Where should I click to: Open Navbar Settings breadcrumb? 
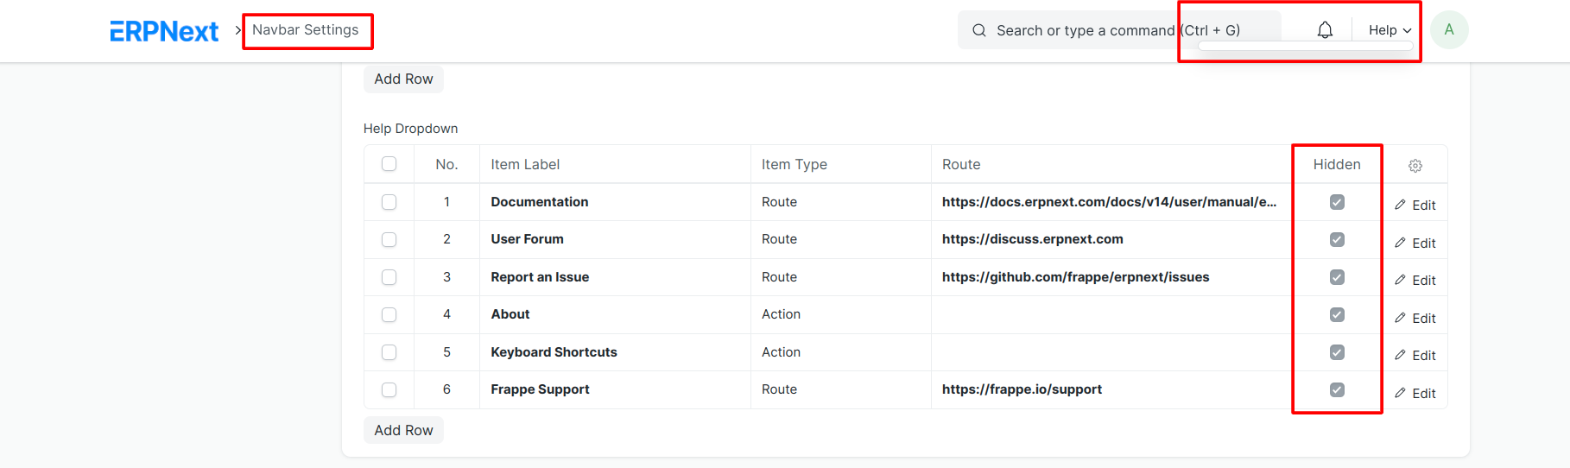click(305, 30)
